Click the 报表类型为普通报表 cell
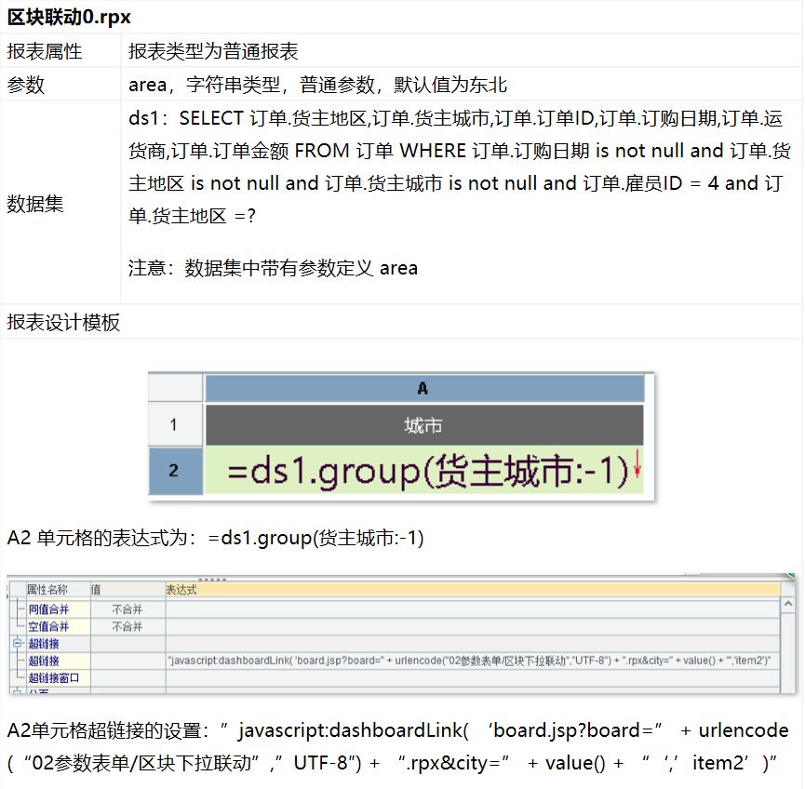 click(213, 51)
